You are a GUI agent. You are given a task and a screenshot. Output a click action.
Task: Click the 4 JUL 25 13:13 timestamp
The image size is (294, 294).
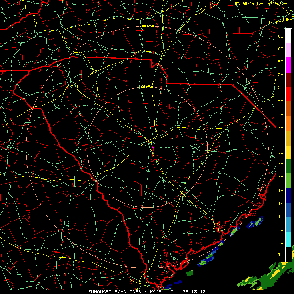tap(185, 292)
